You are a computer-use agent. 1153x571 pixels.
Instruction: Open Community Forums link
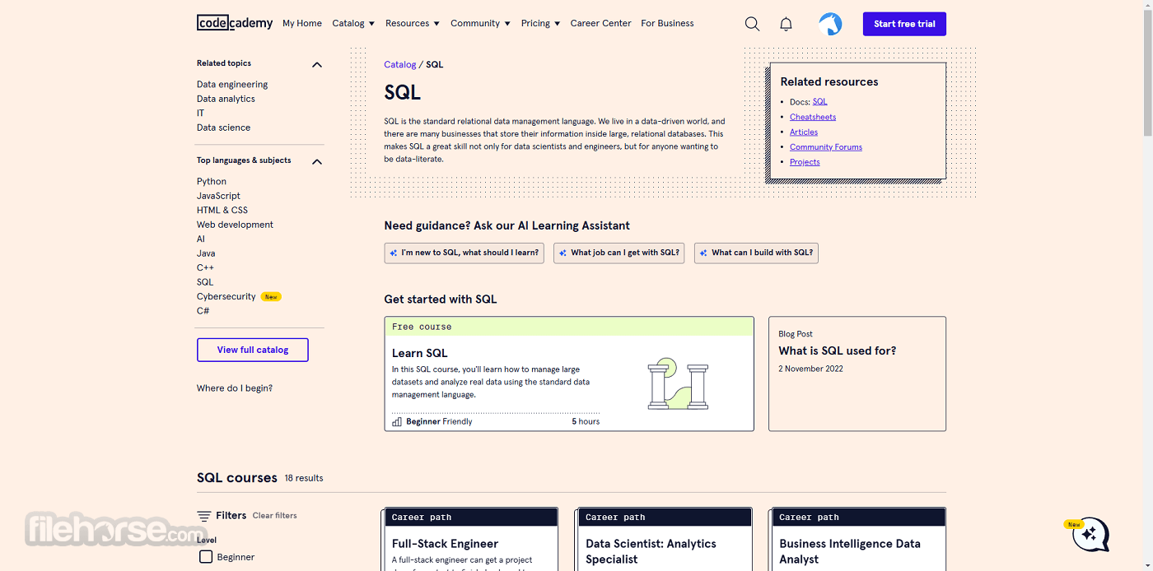click(826, 147)
